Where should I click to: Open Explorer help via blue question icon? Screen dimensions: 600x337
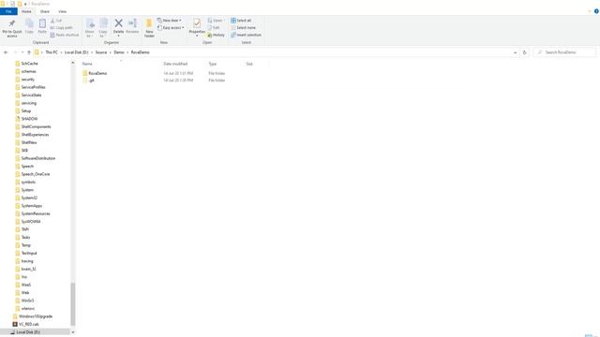click(596, 11)
